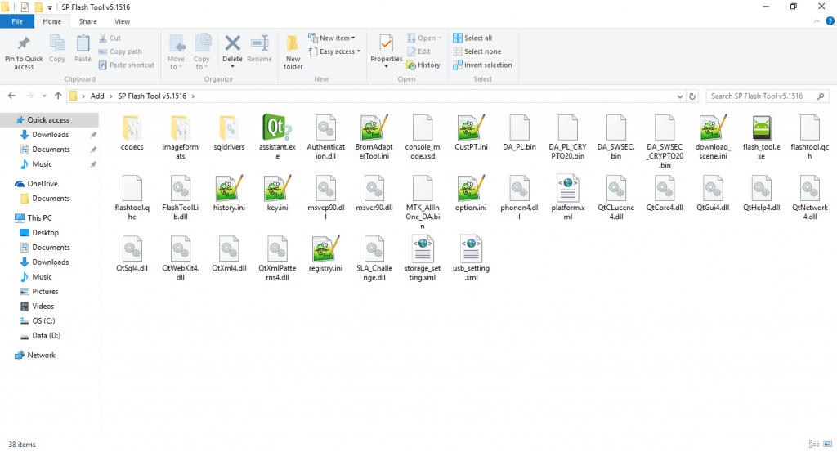Open the sqldrivers folder

pyautogui.click(x=229, y=128)
